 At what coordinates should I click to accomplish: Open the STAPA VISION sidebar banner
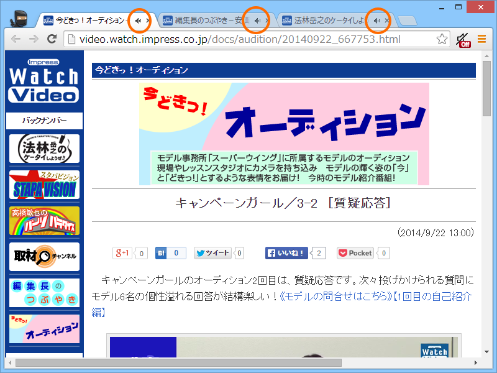tap(43, 185)
